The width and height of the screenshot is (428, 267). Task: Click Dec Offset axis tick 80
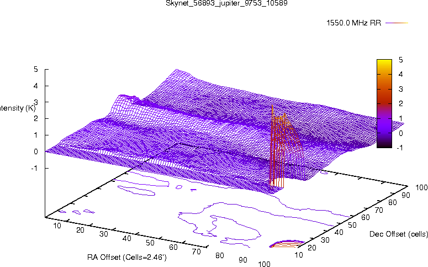(x=392, y=202)
